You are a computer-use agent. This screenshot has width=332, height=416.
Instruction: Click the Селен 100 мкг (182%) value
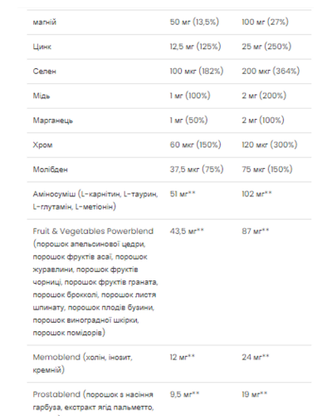pos(197,72)
